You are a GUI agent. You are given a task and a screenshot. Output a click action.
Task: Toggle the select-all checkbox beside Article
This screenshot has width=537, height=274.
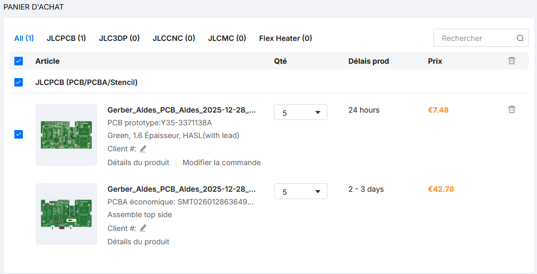pyautogui.click(x=19, y=61)
